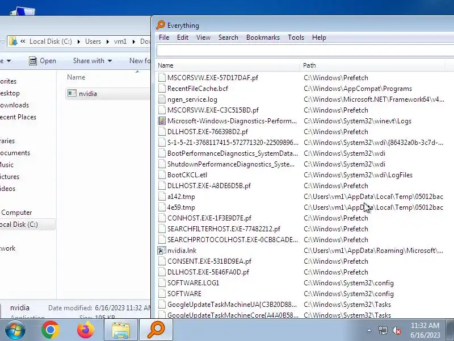Show hidden tray icons arrow
The image size is (454, 341).
(369, 330)
